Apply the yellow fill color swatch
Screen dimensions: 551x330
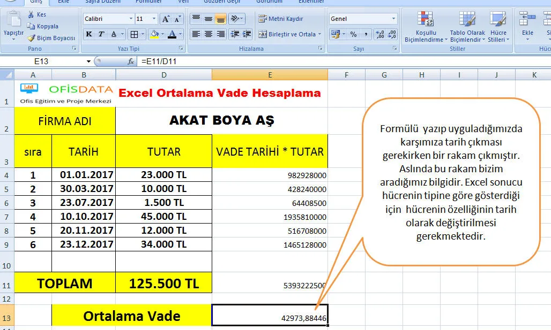click(x=154, y=34)
